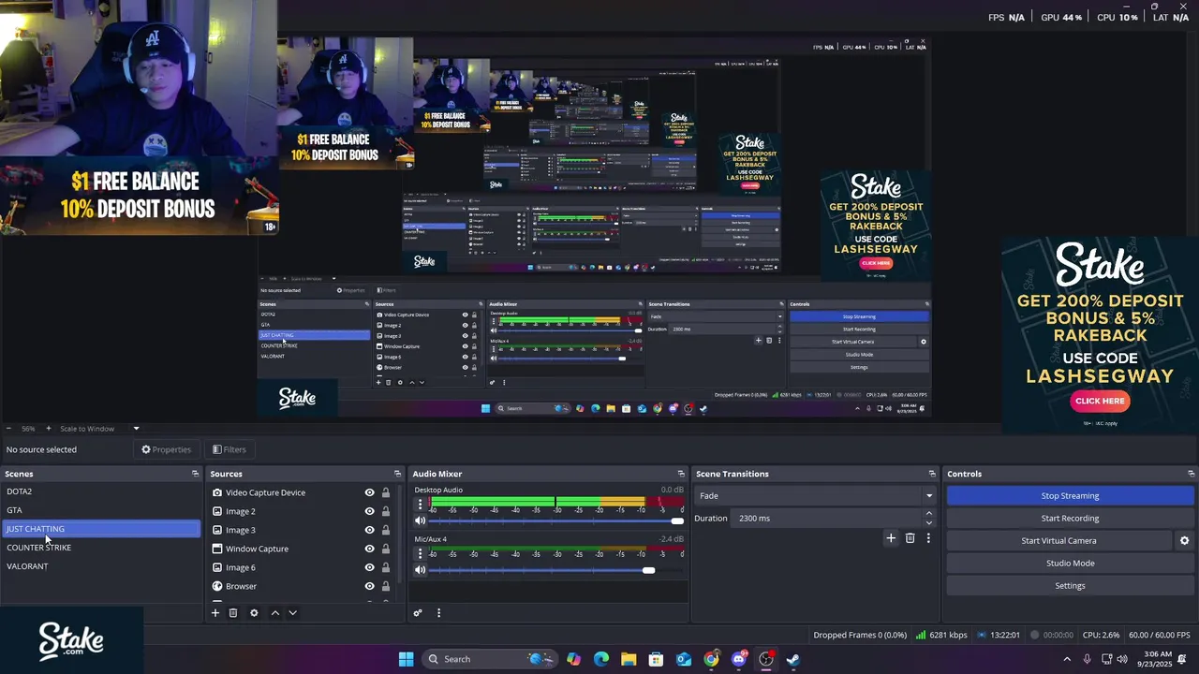Mute the Desktop Audio channel
The width and height of the screenshot is (1199, 674).
click(x=421, y=520)
